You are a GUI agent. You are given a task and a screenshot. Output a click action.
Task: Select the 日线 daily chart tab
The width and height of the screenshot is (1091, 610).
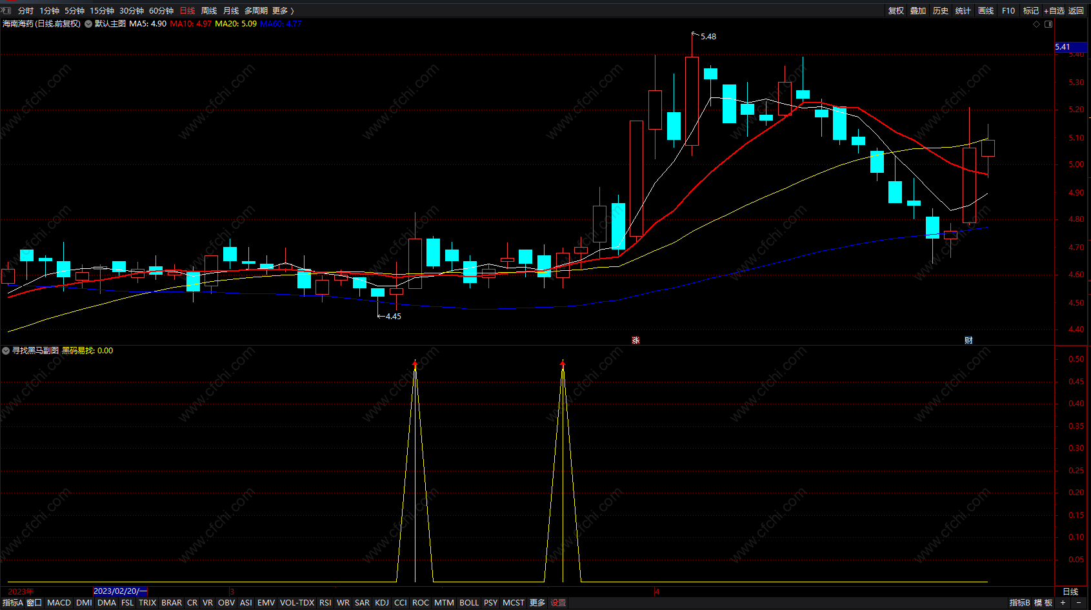pos(187,10)
